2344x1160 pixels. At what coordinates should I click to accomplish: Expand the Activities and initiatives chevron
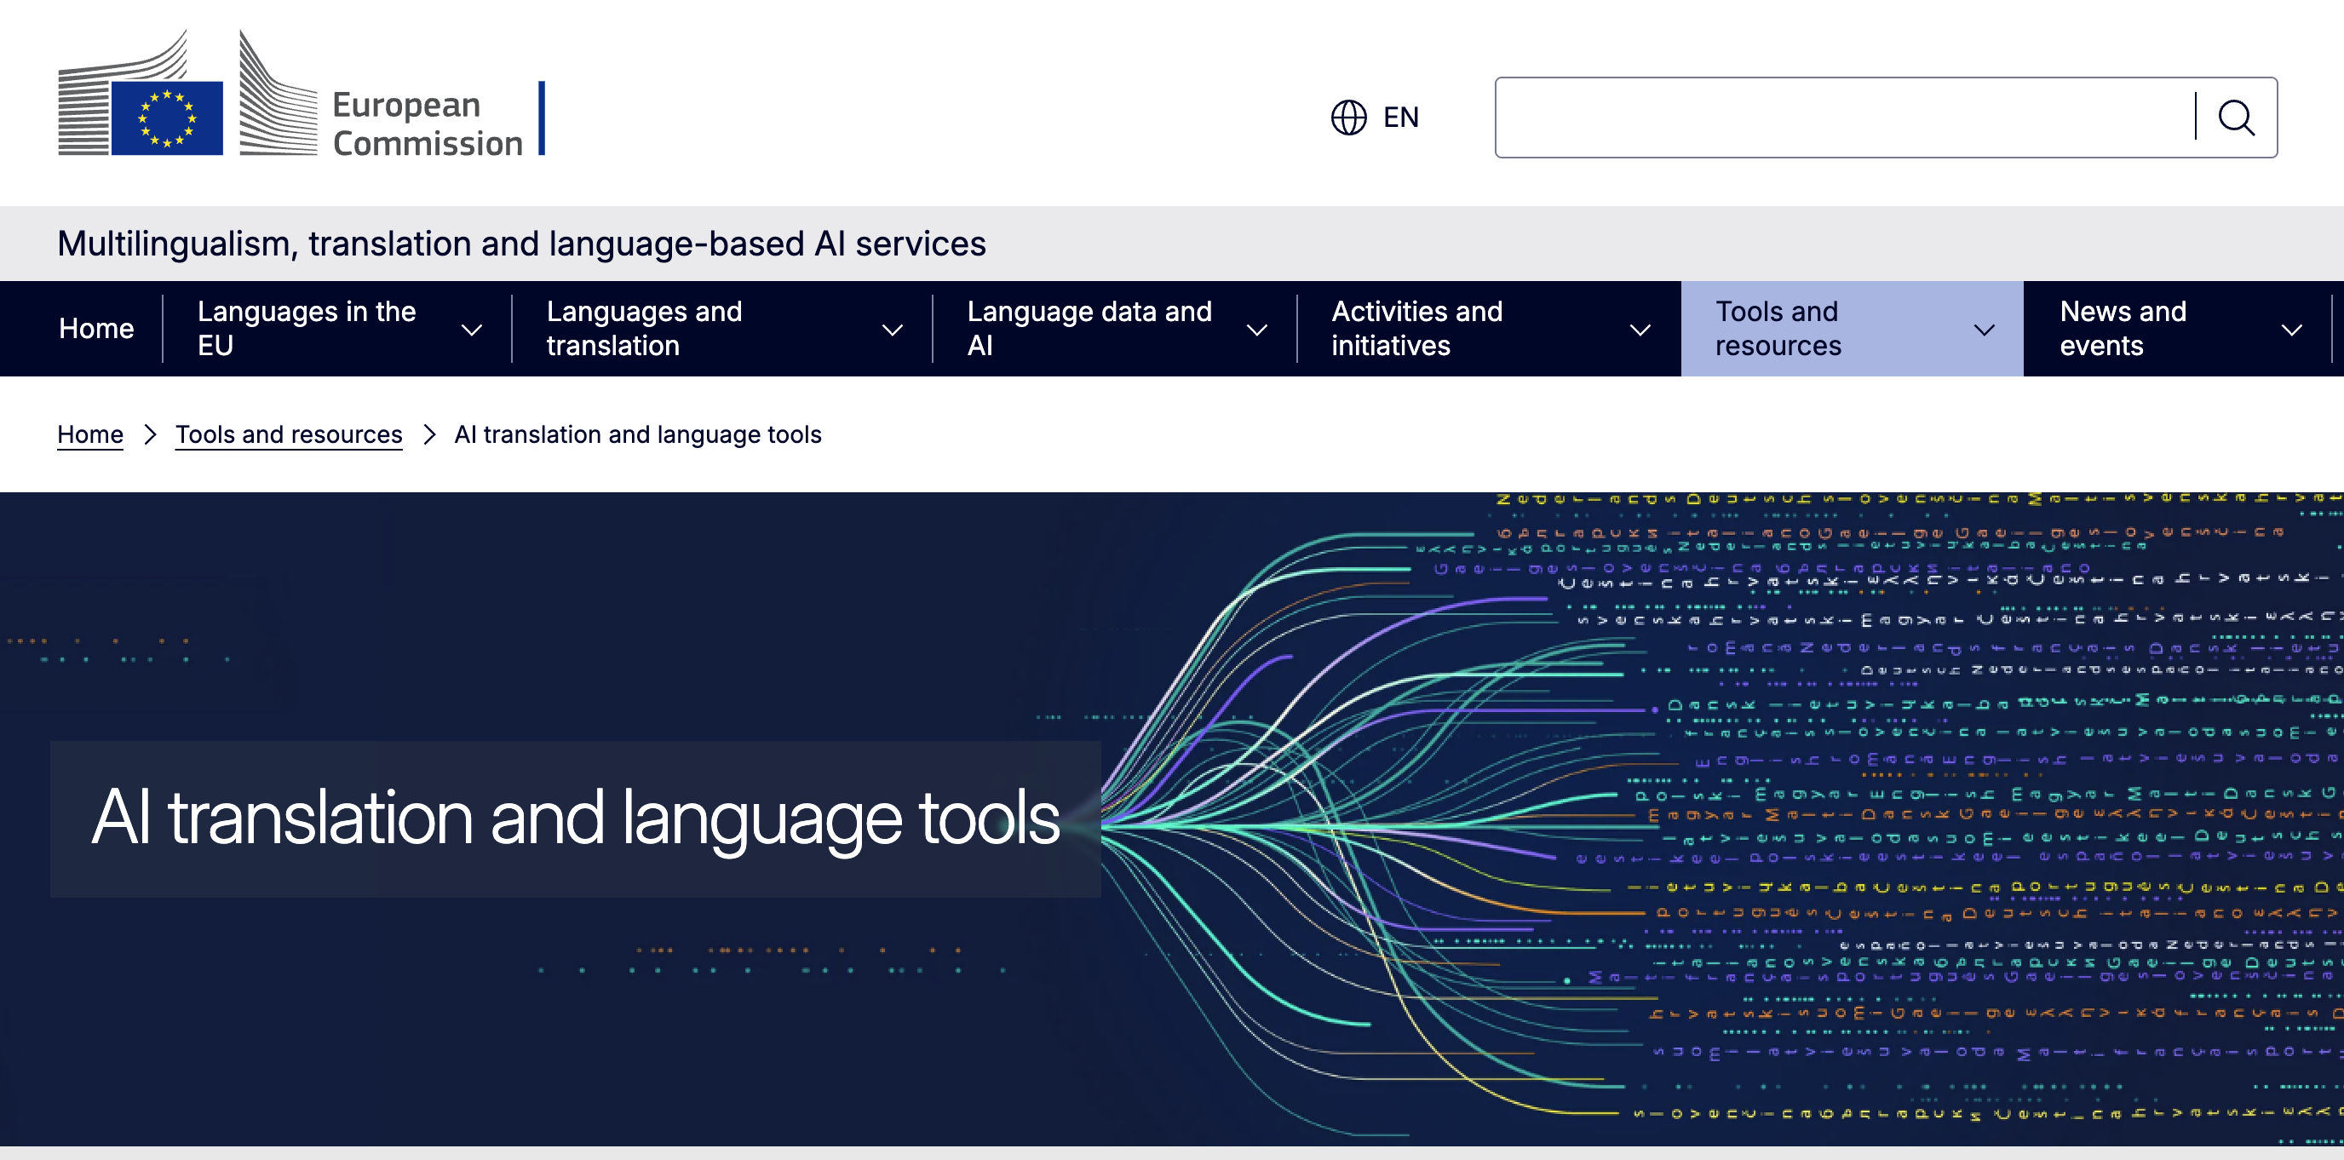(1640, 330)
